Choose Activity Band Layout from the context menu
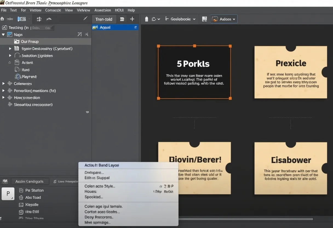Viewport: 333px width, 228px height. point(102,165)
